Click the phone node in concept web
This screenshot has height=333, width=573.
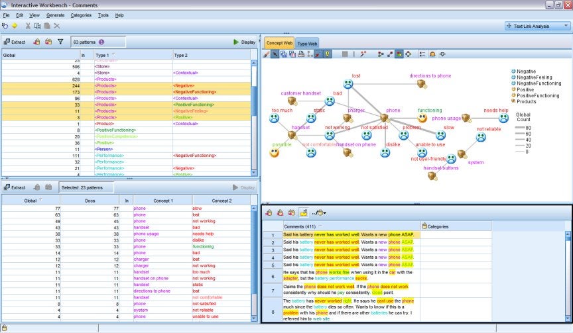(x=384, y=118)
